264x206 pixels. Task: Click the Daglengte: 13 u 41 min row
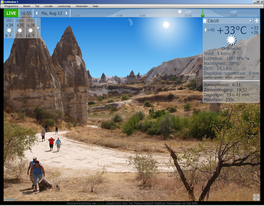pyautogui.click(x=227, y=95)
